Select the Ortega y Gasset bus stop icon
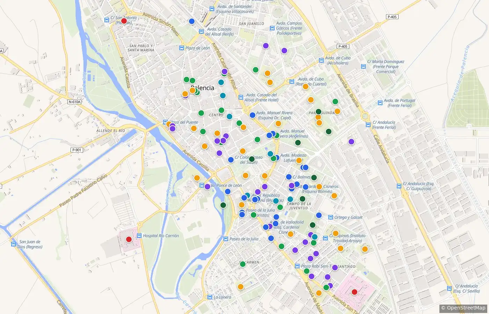 330,217
